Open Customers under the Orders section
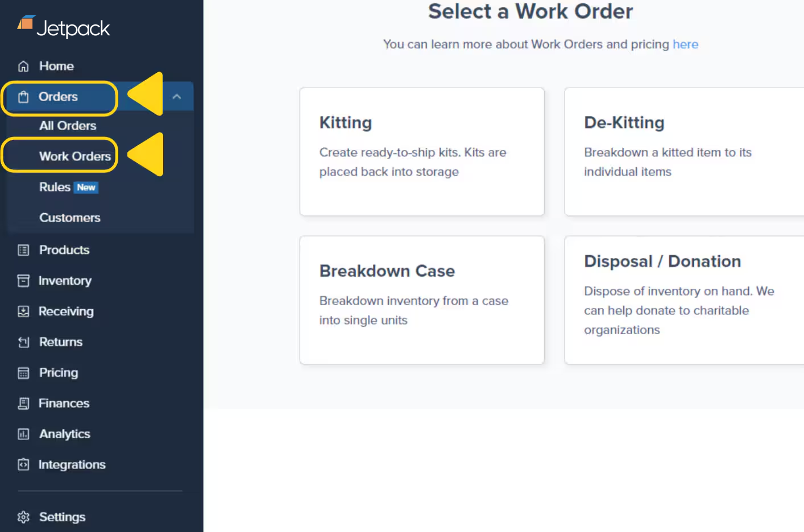Image resolution: width=804 pixels, height=532 pixels. point(69,218)
